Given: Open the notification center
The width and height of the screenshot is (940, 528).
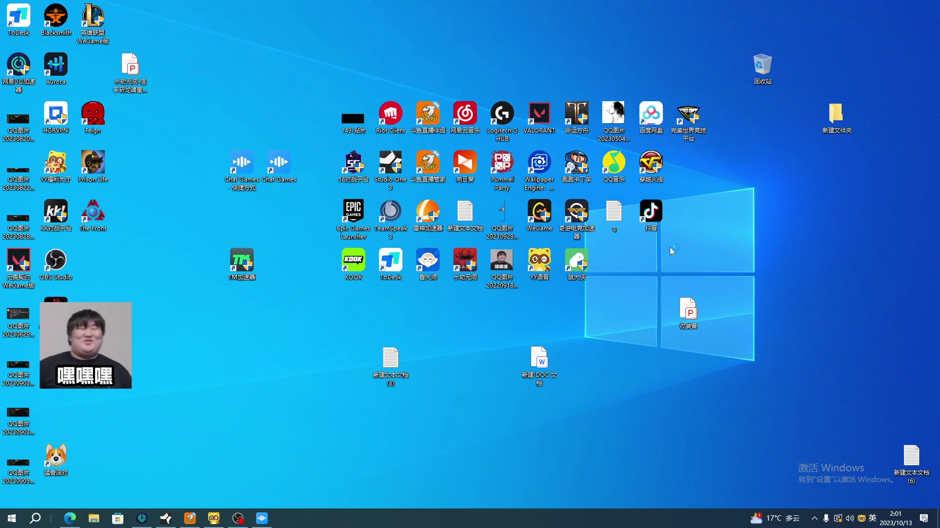Looking at the screenshot, I should coord(924,518).
